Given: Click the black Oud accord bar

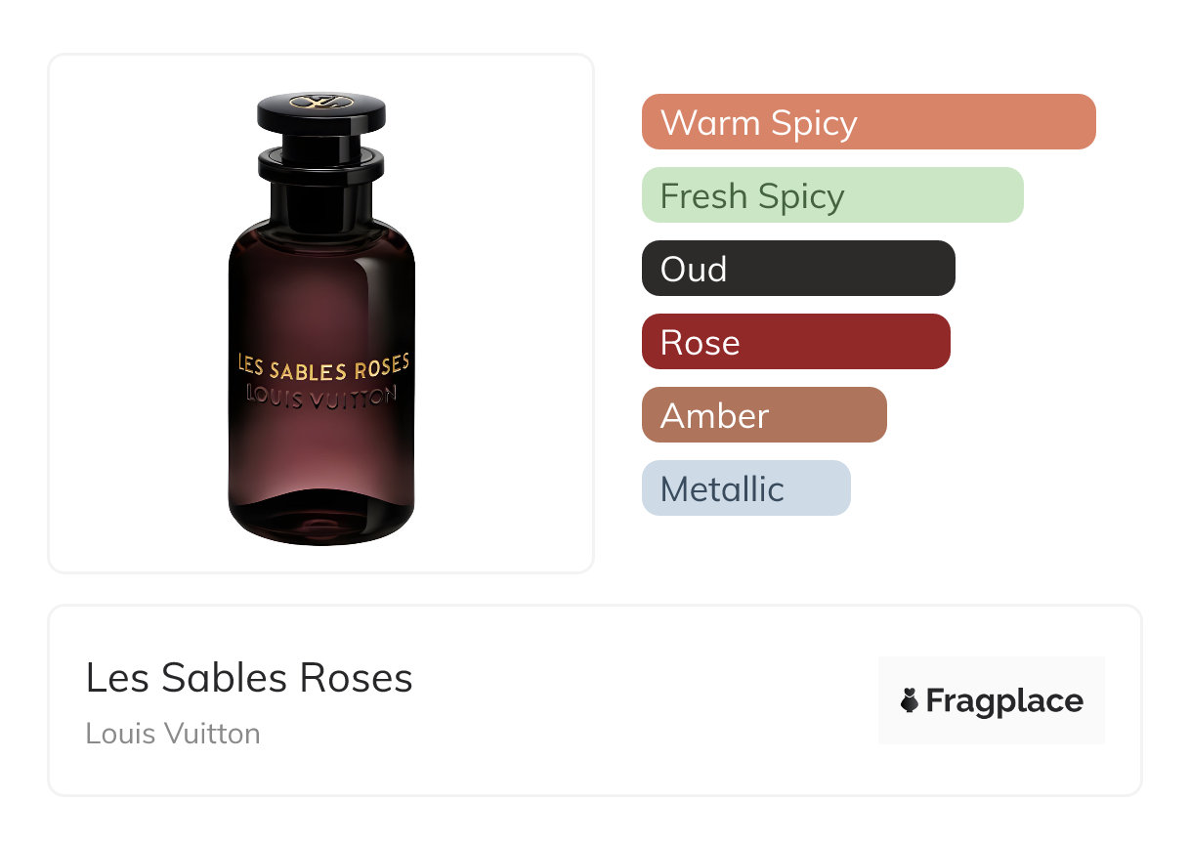Looking at the screenshot, I should tap(797, 269).
